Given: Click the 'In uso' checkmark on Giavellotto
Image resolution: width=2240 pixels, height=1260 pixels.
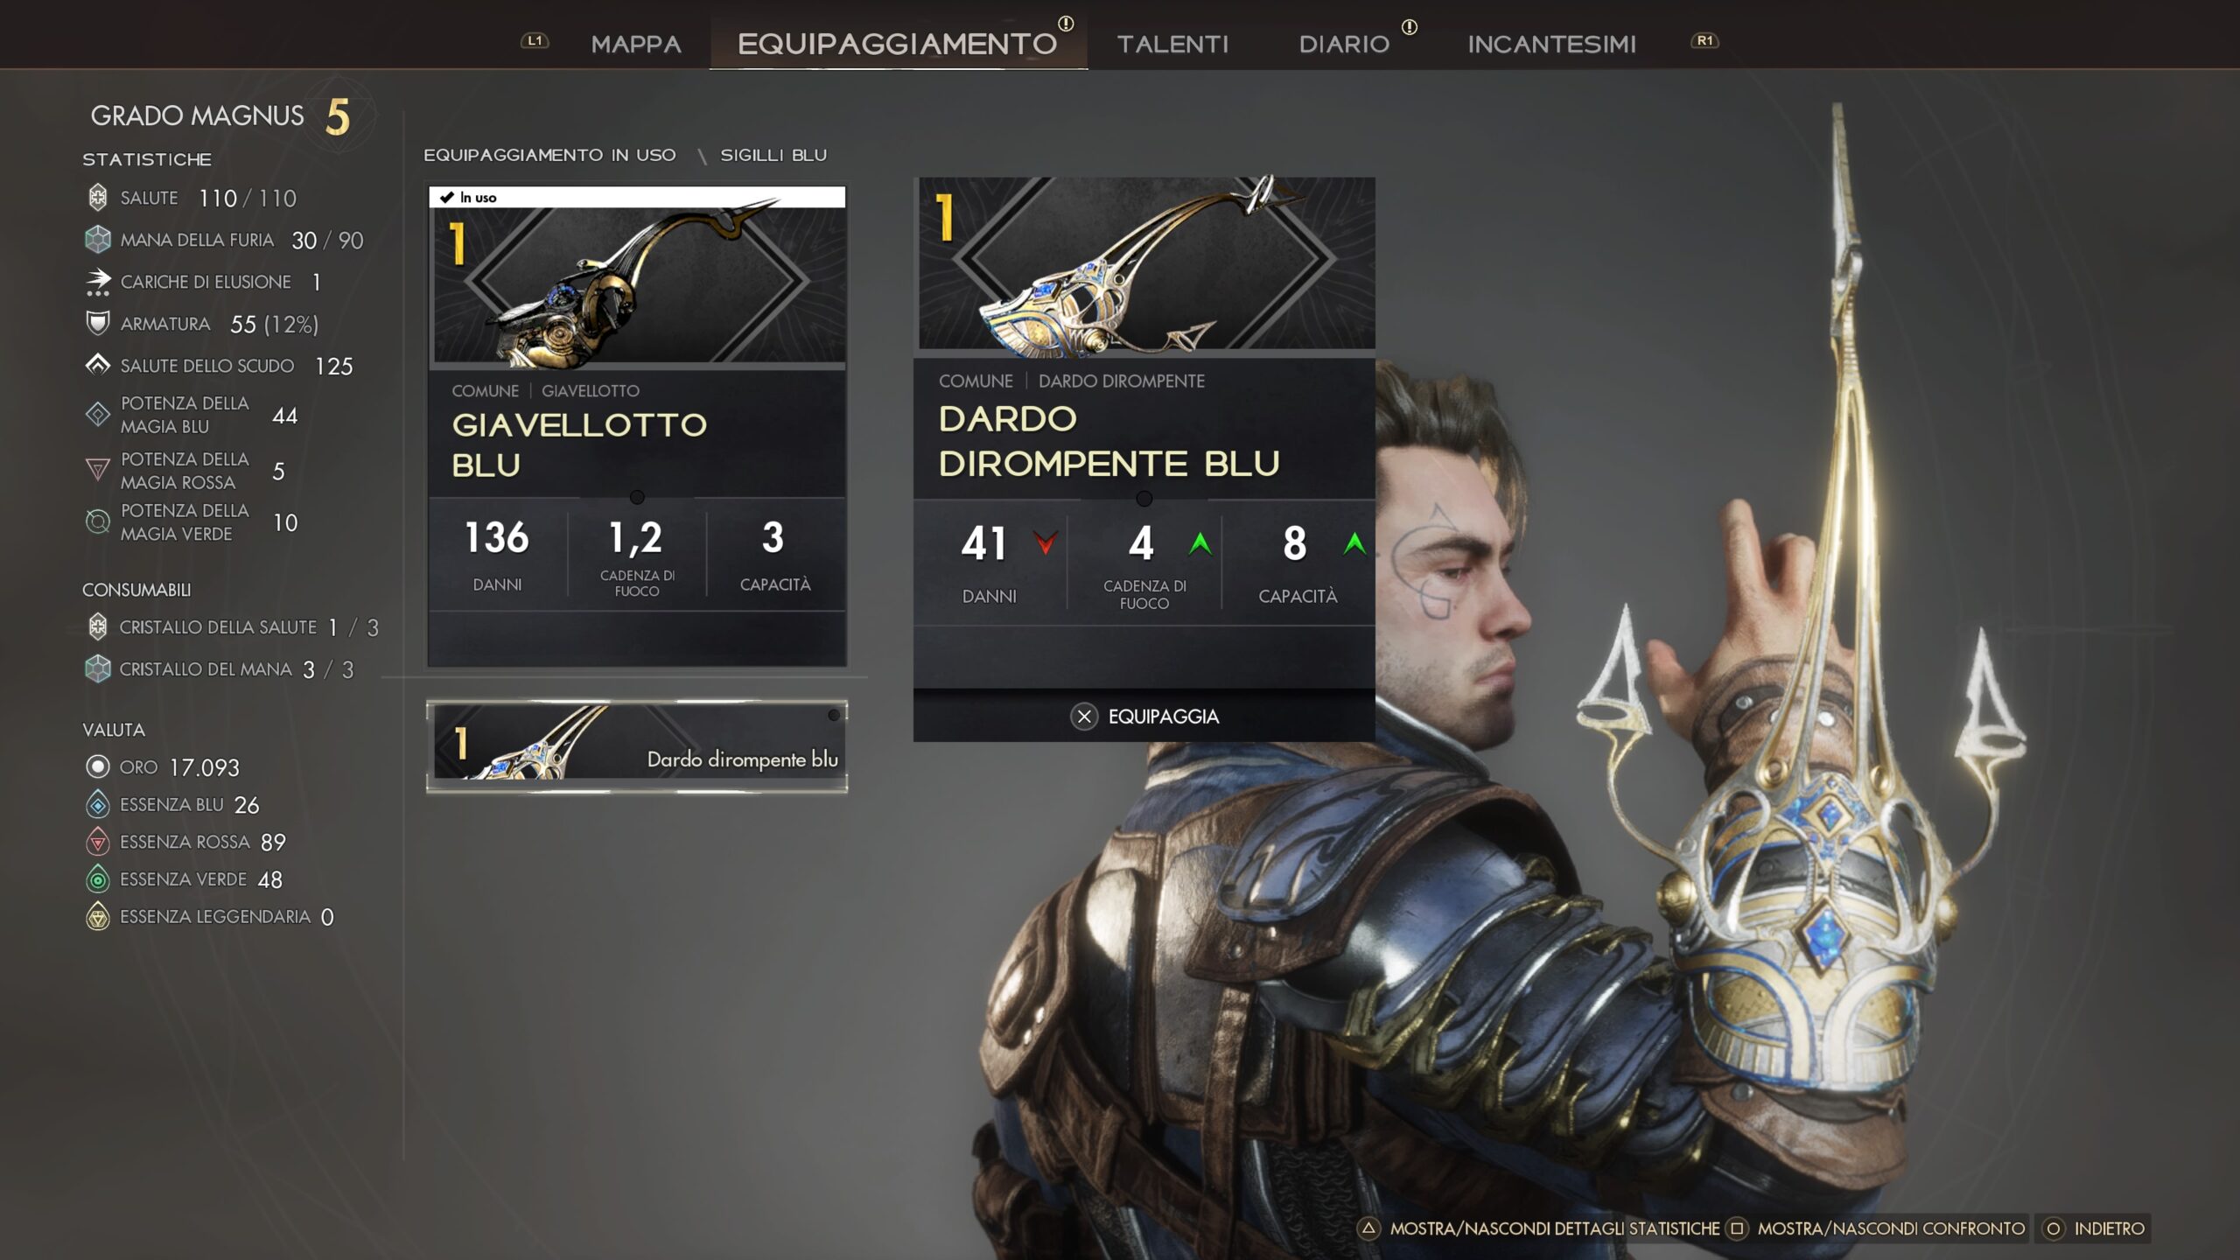Looking at the screenshot, I should click(x=447, y=198).
